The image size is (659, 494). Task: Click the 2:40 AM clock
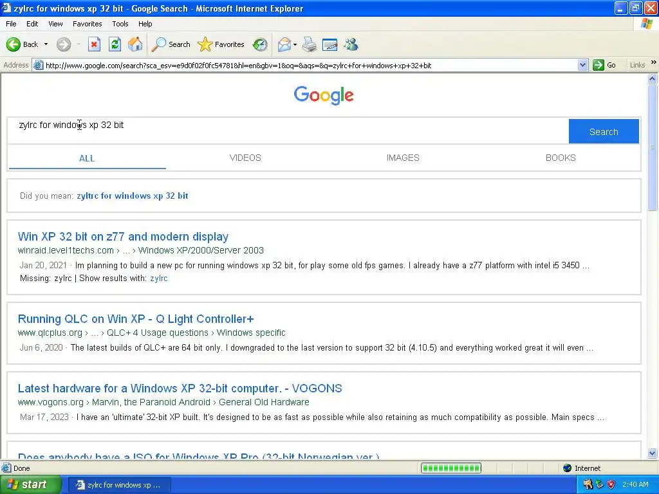635,484
